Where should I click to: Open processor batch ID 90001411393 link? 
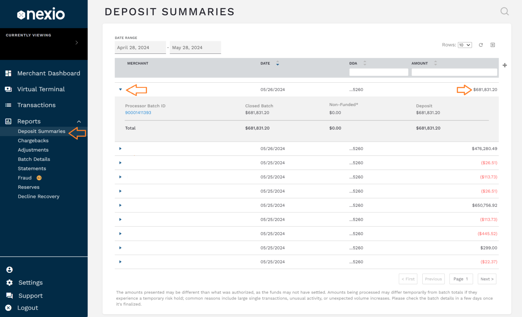point(138,112)
